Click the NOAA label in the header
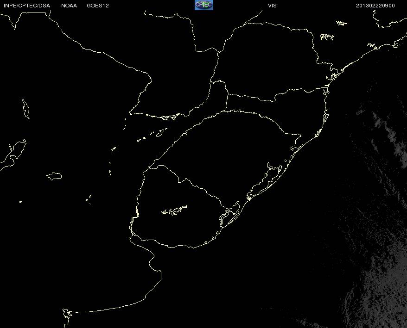The width and height of the screenshot is (407, 328). tap(69, 6)
